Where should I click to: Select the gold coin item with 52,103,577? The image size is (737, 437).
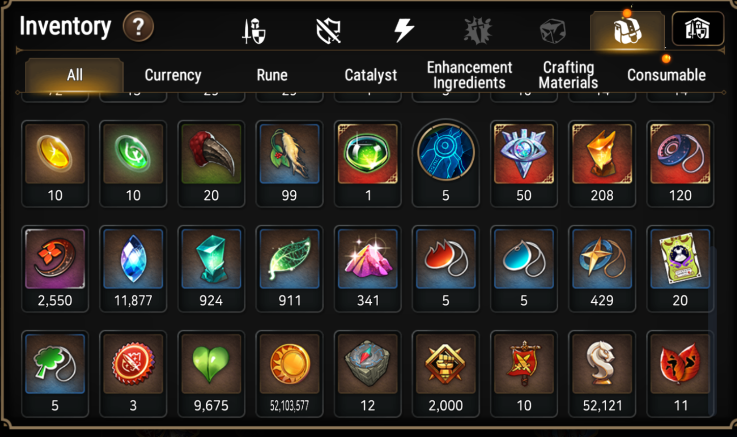click(289, 374)
